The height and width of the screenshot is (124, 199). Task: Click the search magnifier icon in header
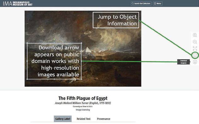(133, 3)
